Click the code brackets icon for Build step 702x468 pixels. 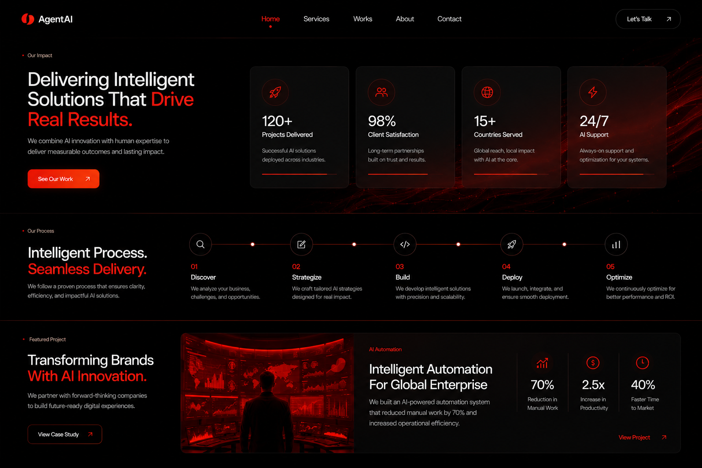click(405, 245)
